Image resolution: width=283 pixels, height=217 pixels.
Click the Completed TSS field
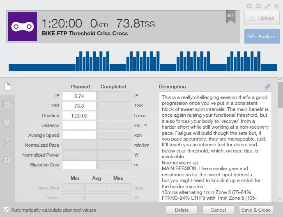(x=114, y=106)
